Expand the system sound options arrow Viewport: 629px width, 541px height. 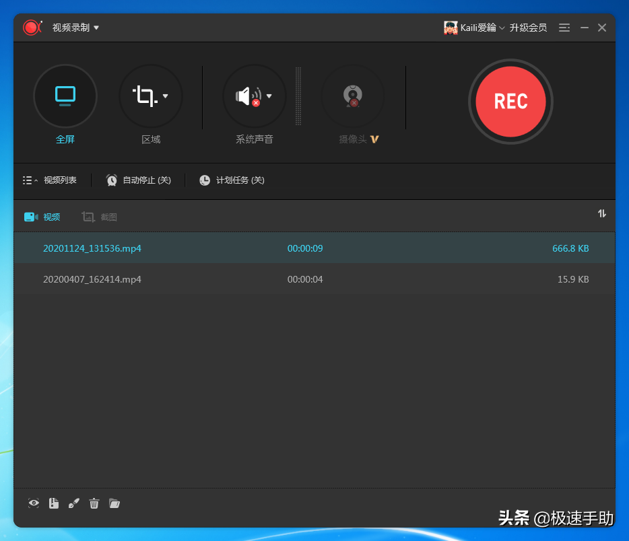click(269, 96)
